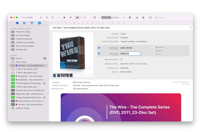This screenshot has width=201, height=132.
Task: Click the trash icon in the top toolbar
Action: (x=47, y=17)
